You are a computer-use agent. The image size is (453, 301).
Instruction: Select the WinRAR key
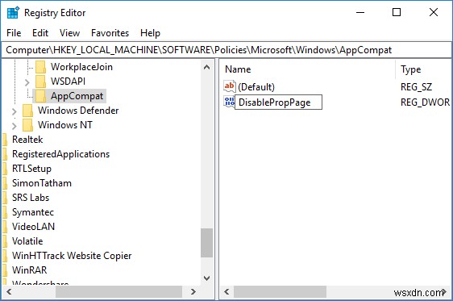(x=30, y=270)
